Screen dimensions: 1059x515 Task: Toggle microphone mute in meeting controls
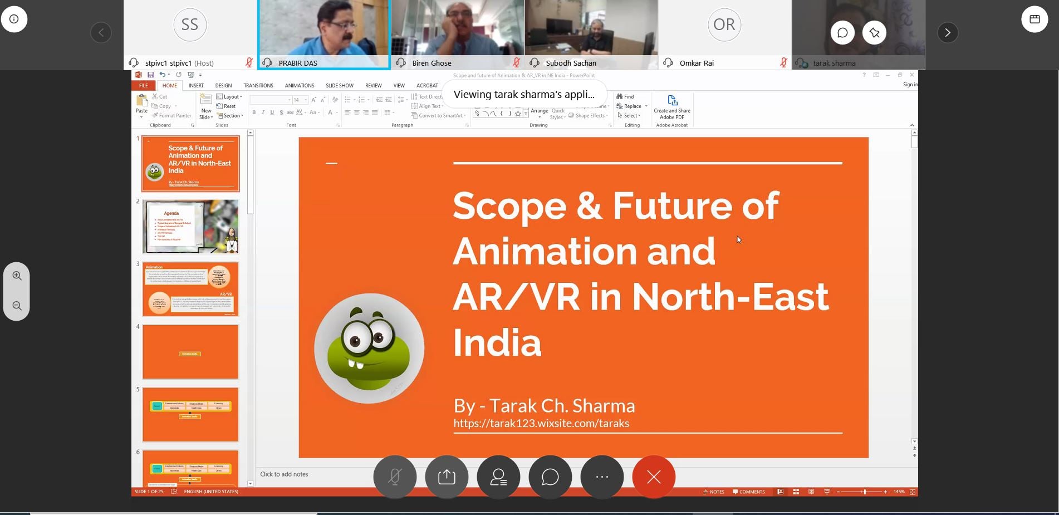tap(395, 477)
